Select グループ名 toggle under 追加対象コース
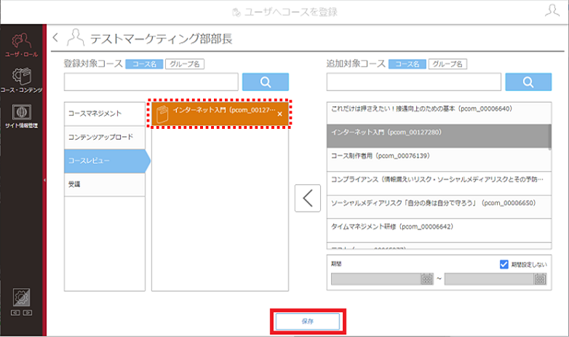The height and width of the screenshot is (337, 569). tap(447, 64)
